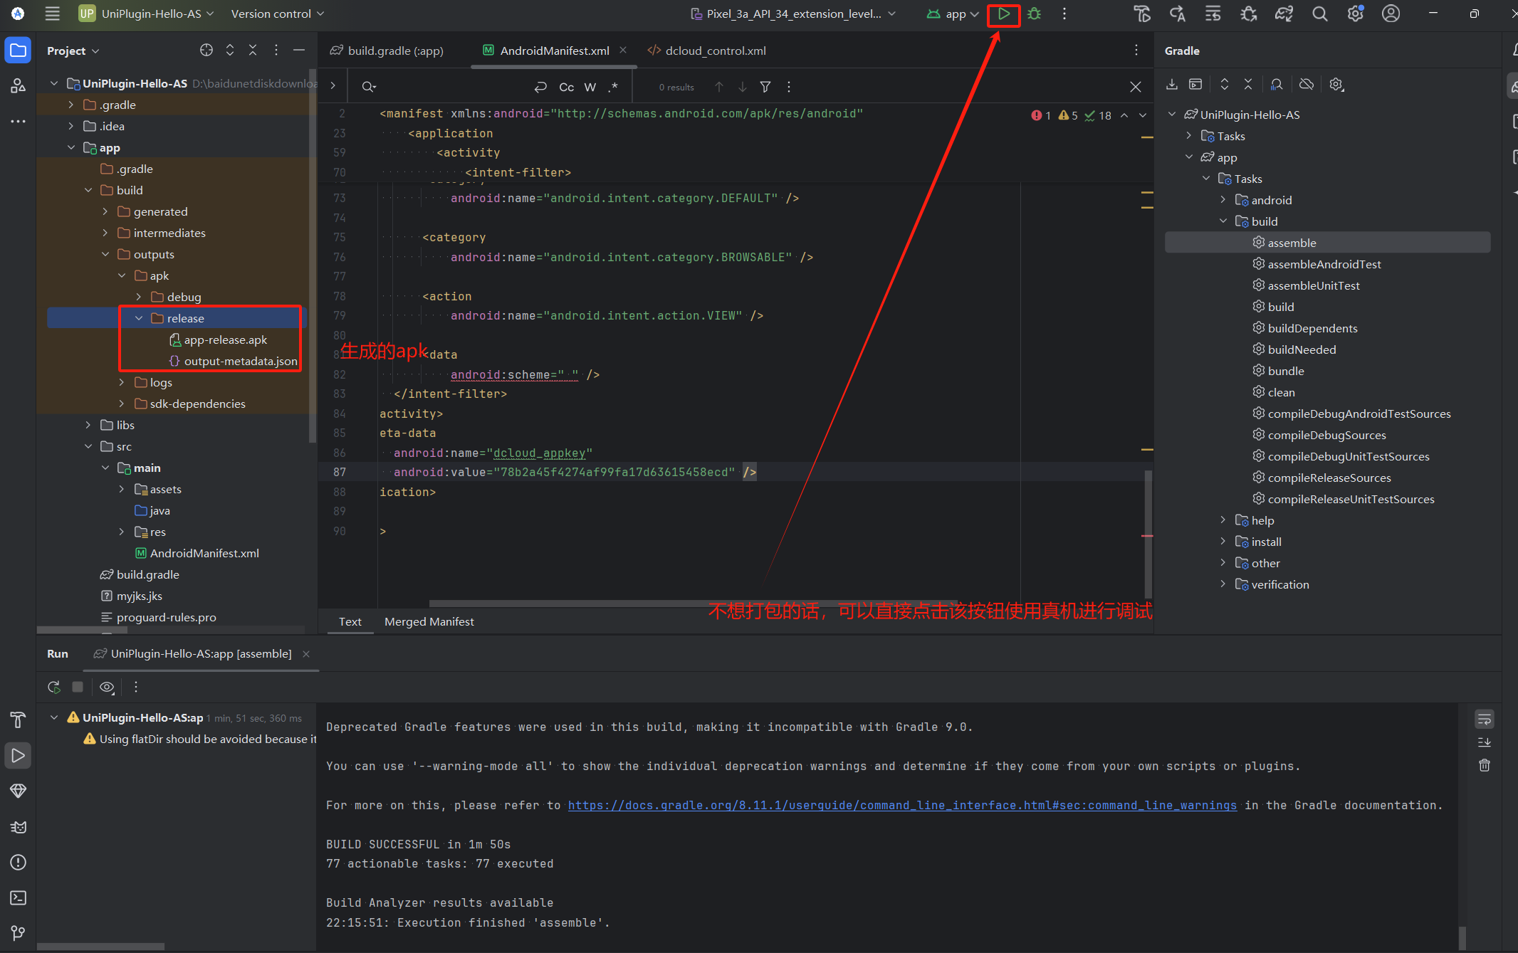Toggle the Run tool window button

tap(19, 755)
